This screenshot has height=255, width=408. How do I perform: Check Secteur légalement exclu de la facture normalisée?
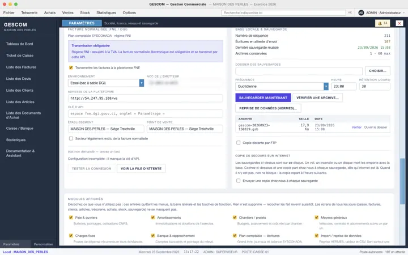(71, 138)
